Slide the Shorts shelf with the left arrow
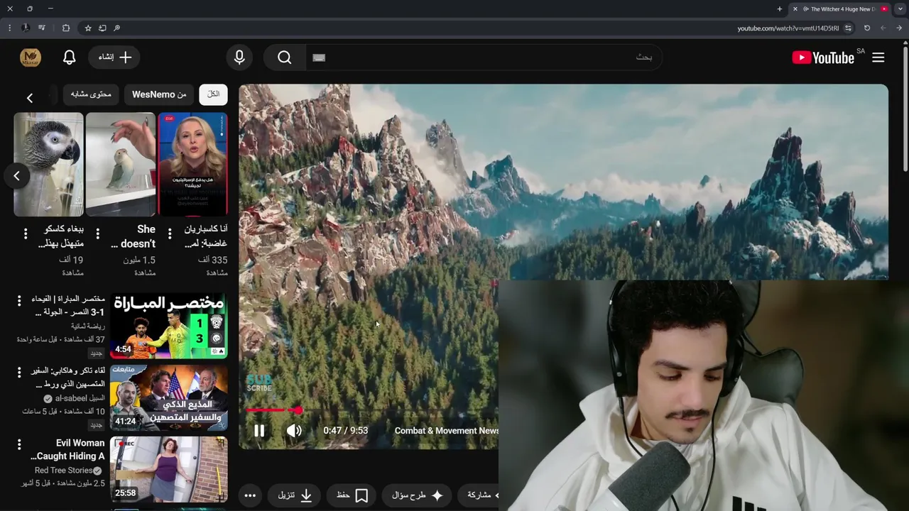The image size is (909, 511). coord(17,176)
